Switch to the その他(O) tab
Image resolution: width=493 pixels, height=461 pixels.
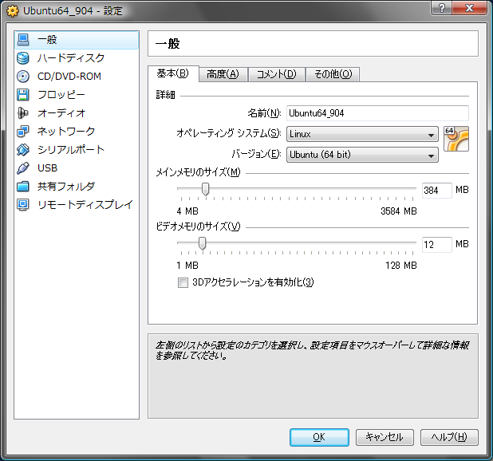[333, 74]
